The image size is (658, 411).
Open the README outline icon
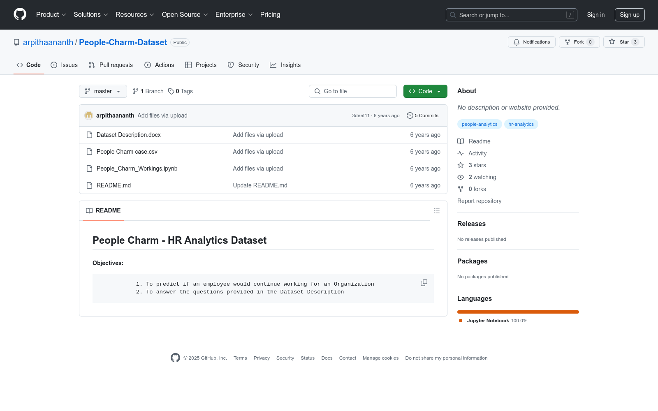click(437, 211)
